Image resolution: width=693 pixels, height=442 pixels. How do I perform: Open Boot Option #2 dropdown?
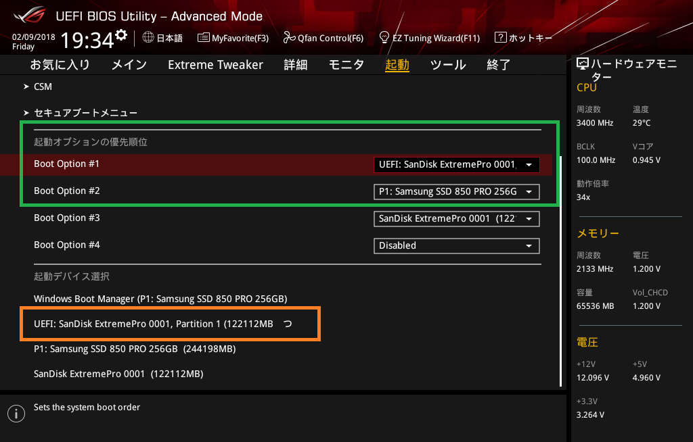[x=457, y=192]
